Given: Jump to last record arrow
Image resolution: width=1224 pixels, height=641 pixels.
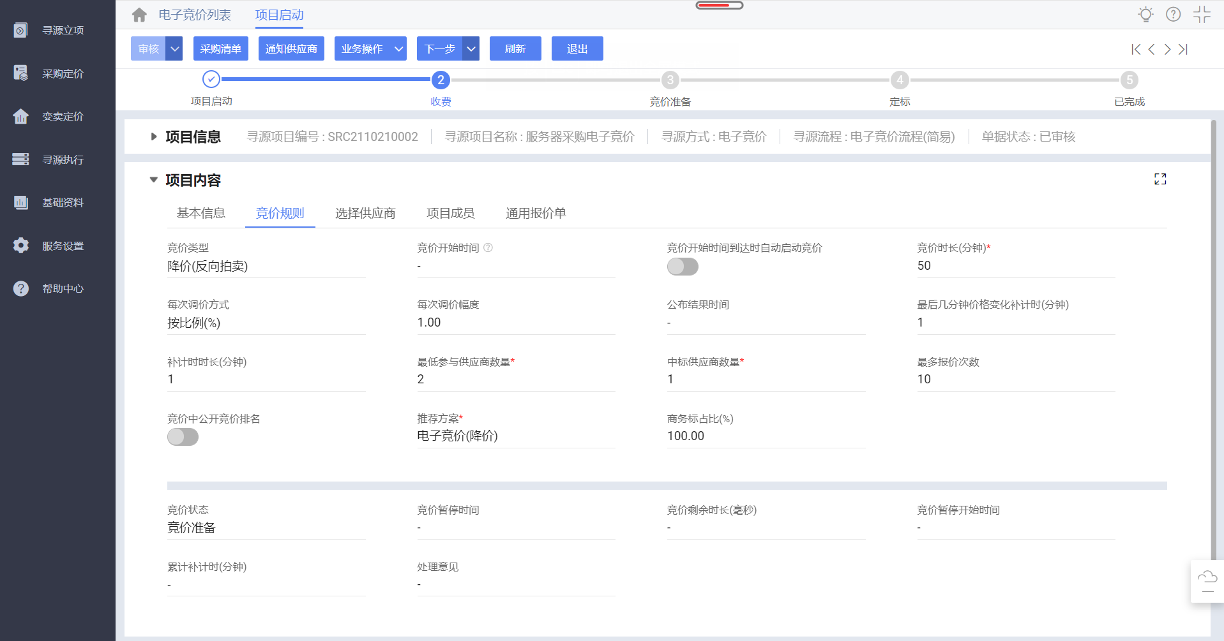Looking at the screenshot, I should tap(1183, 49).
